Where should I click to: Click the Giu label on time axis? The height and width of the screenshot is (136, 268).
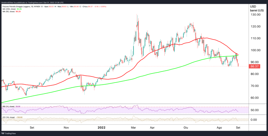(186, 127)
